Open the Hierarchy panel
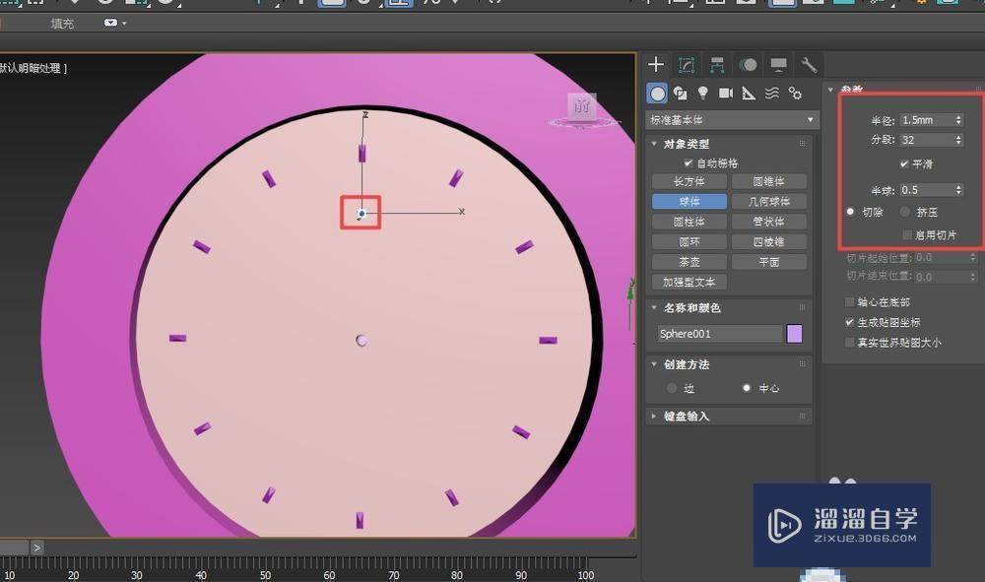The image size is (985, 582). tap(716, 64)
